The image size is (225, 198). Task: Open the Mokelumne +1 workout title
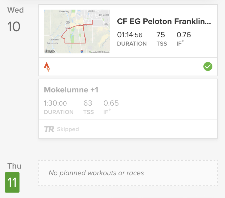[x=71, y=90]
